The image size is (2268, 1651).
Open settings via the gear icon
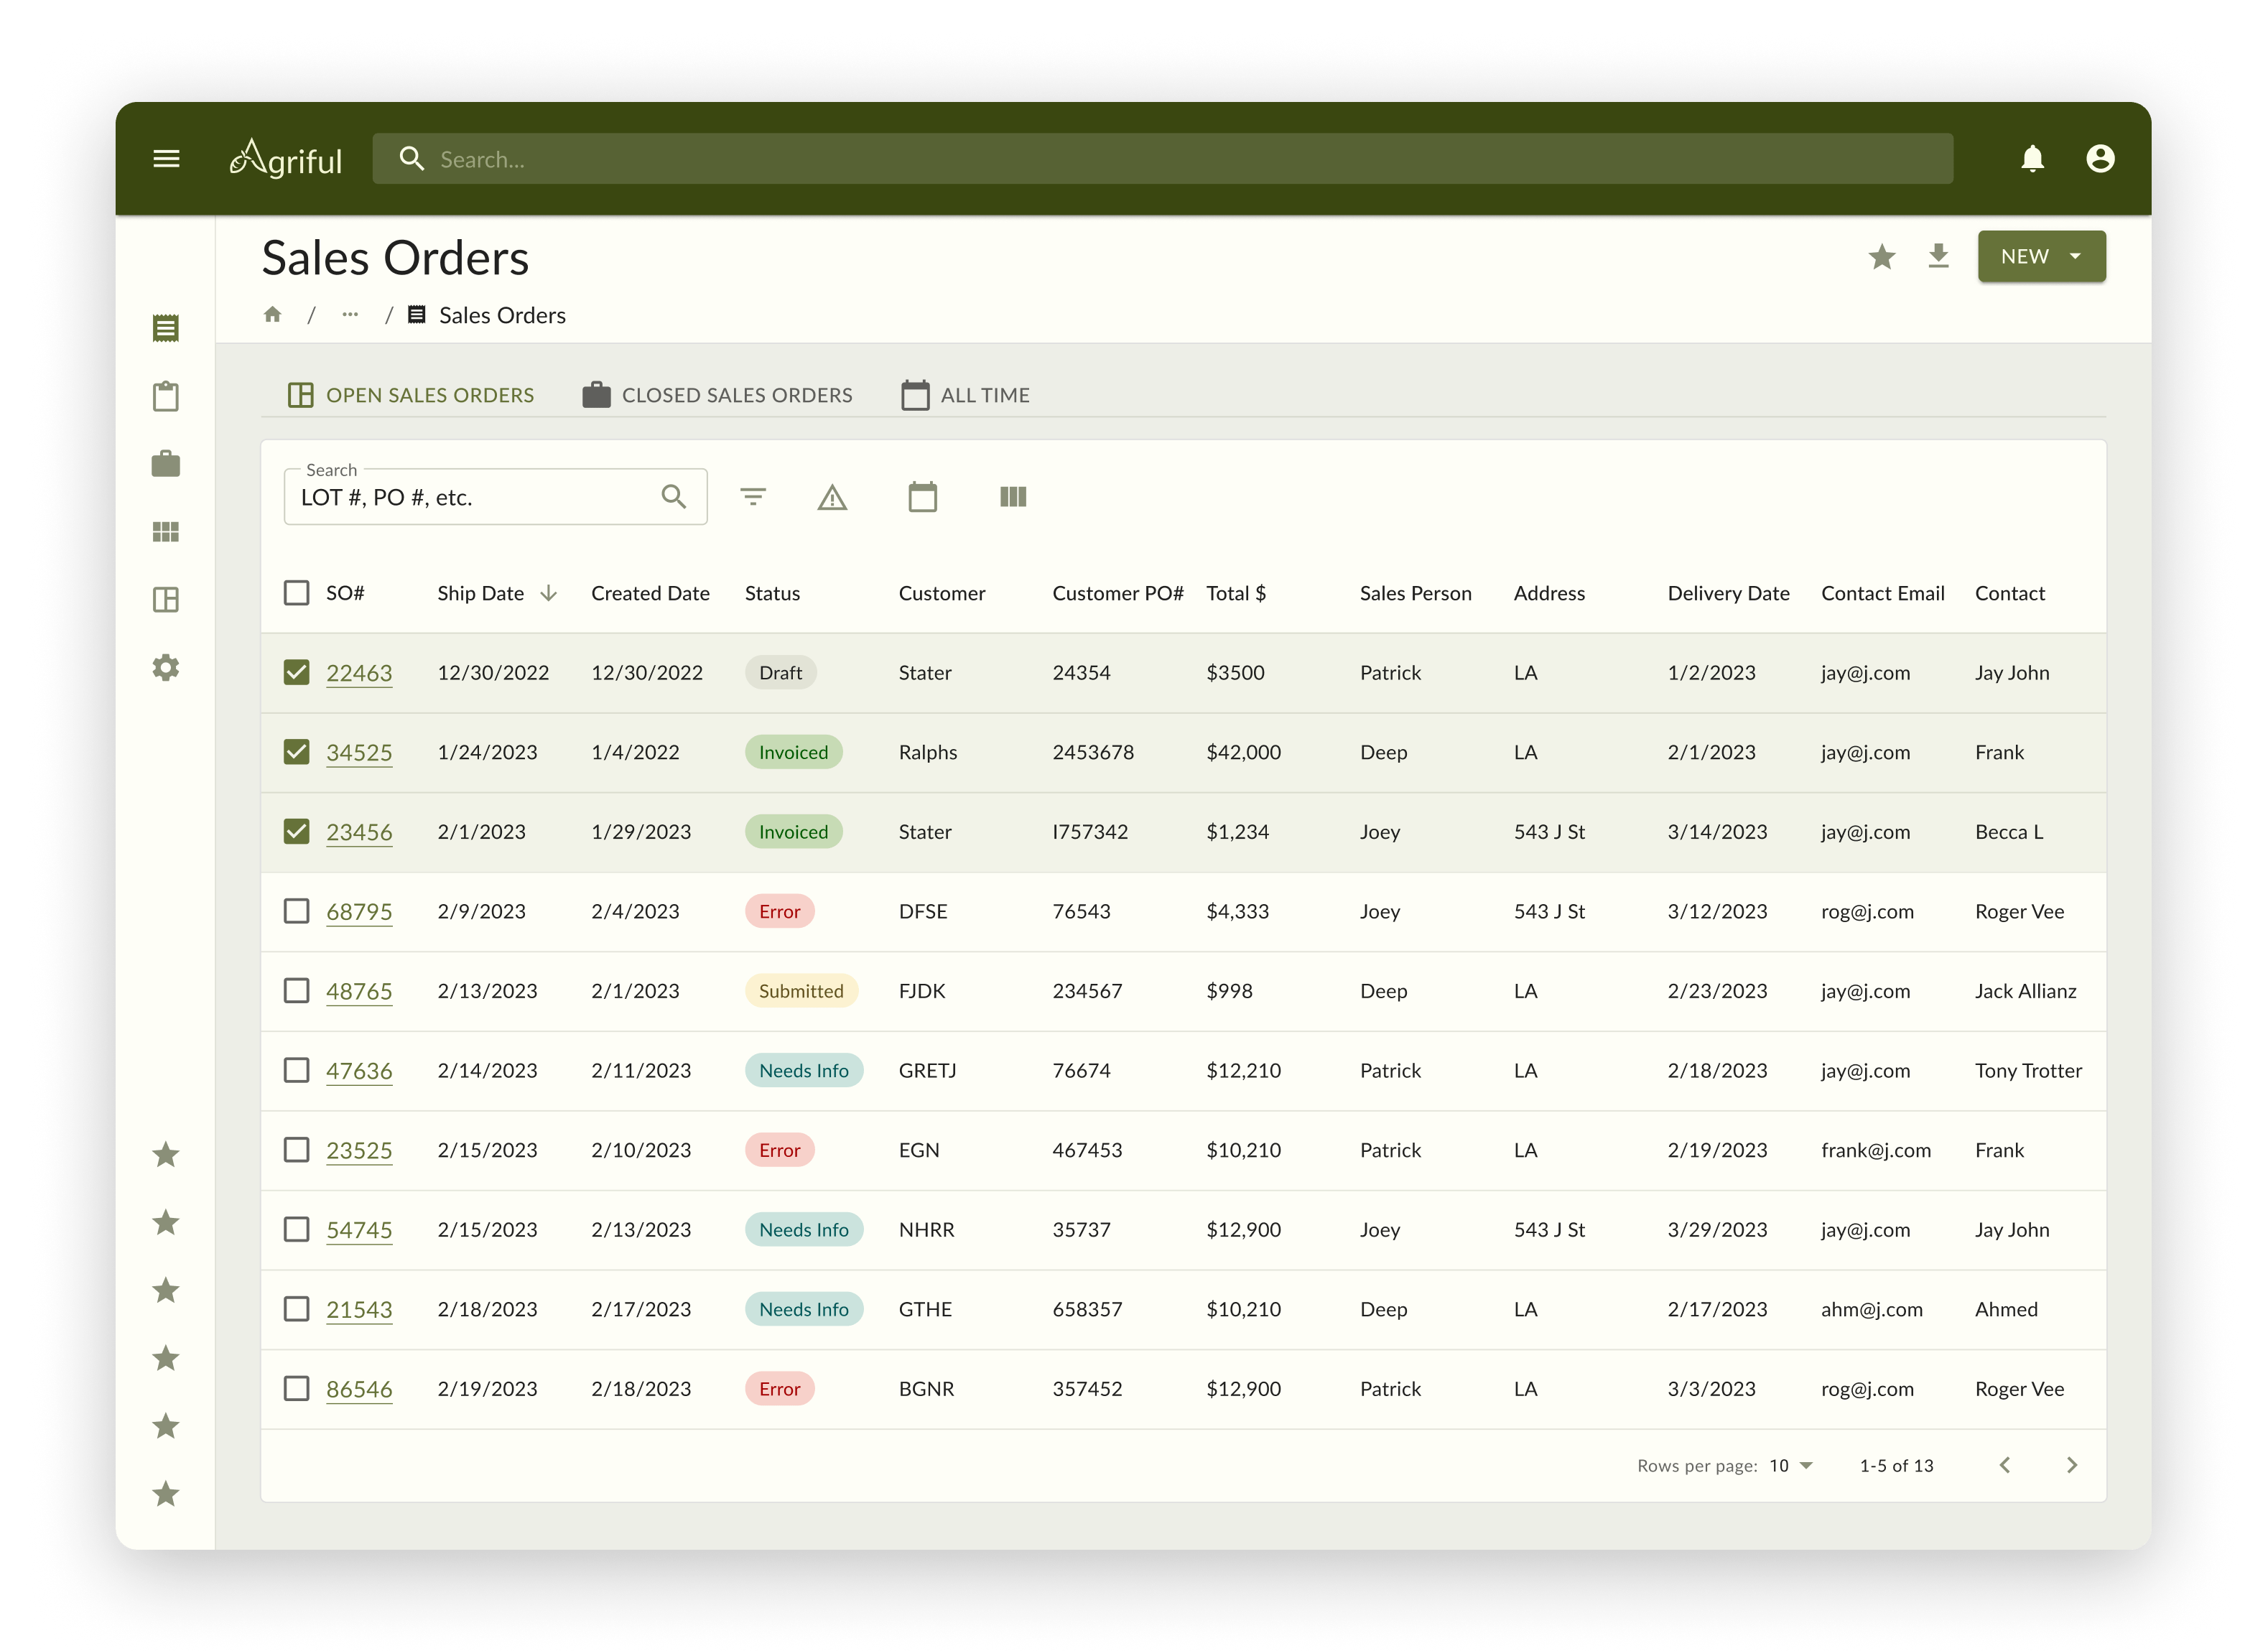click(x=166, y=668)
